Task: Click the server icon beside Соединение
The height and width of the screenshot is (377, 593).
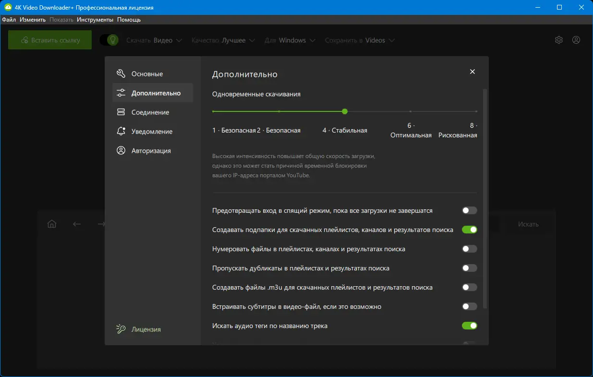Action: coord(121,112)
